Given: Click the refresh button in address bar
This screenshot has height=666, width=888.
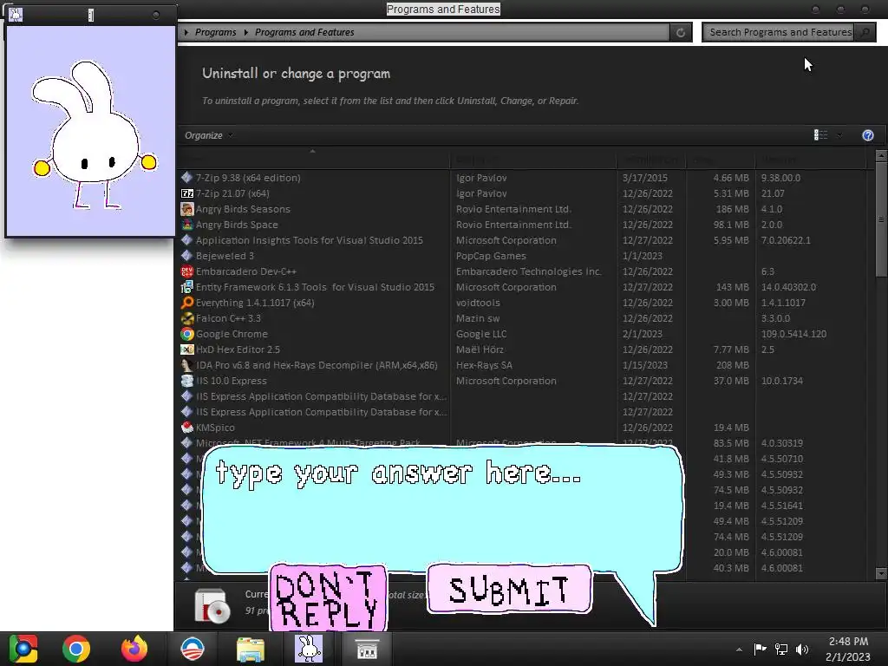Looking at the screenshot, I should pos(680,32).
